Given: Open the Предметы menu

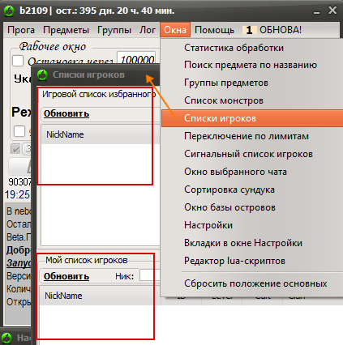Looking at the screenshot, I should point(66,30).
